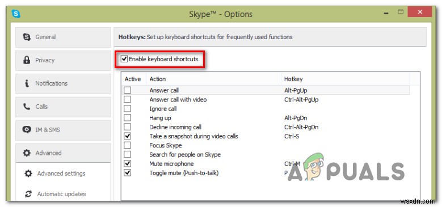Switch to IM & SMS section
This screenshot has height=207, width=442.
pos(63,130)
